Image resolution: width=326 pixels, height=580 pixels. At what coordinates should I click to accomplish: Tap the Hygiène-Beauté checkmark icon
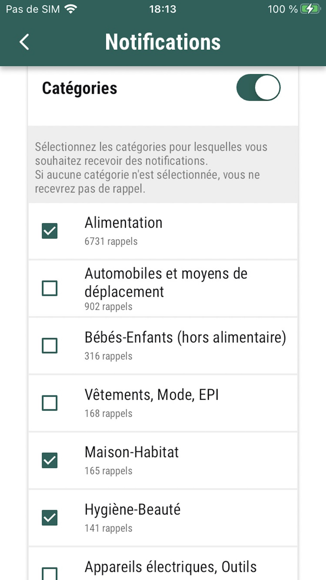[49, 518]
